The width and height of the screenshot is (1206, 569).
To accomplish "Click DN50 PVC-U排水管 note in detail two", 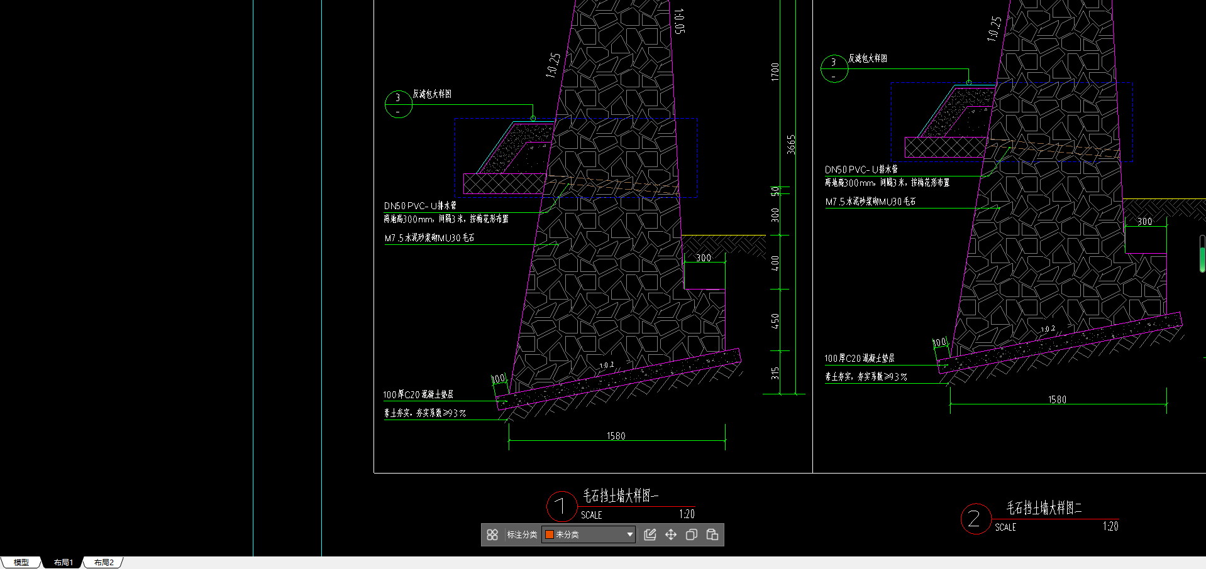I will coord(861,170).
